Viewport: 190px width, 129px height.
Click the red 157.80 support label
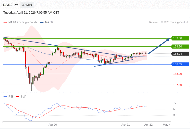177,85
